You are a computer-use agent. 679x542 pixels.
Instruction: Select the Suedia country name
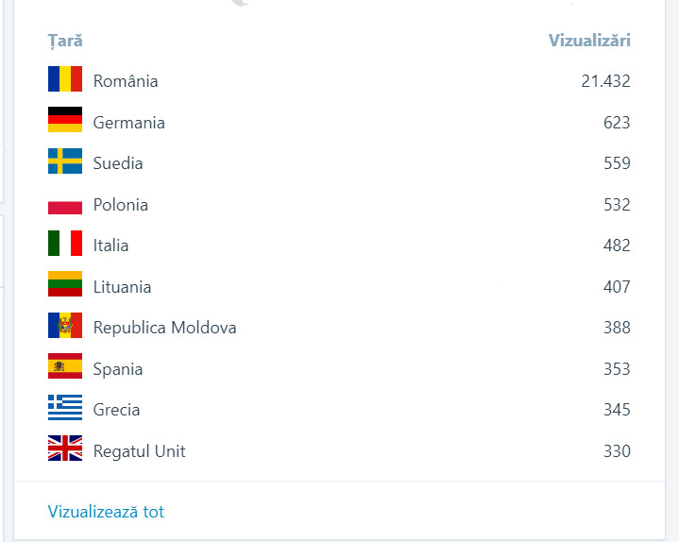point(118,163)
